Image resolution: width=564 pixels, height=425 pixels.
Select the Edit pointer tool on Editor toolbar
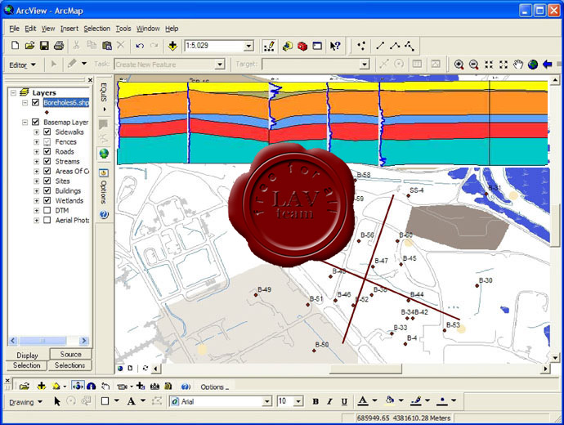pyautogui.click(x=54, y=65)
